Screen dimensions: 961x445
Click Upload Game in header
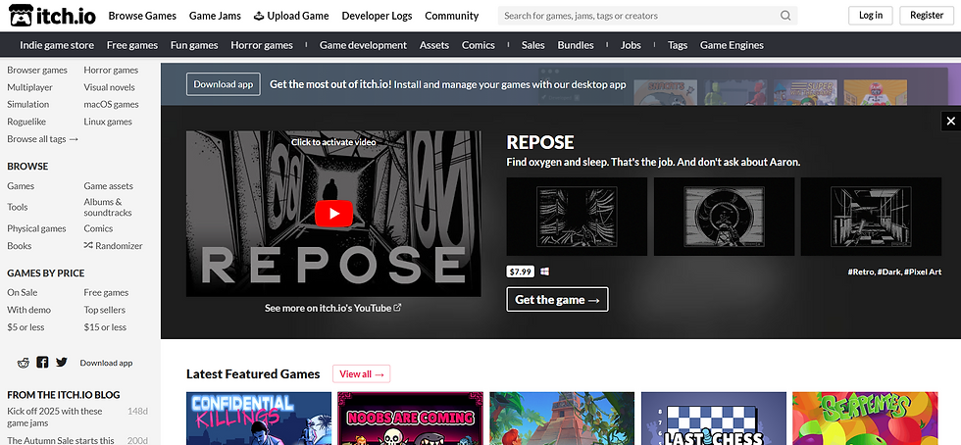[x=291, y=16]
